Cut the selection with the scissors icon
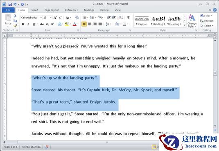 coord(15,16)
